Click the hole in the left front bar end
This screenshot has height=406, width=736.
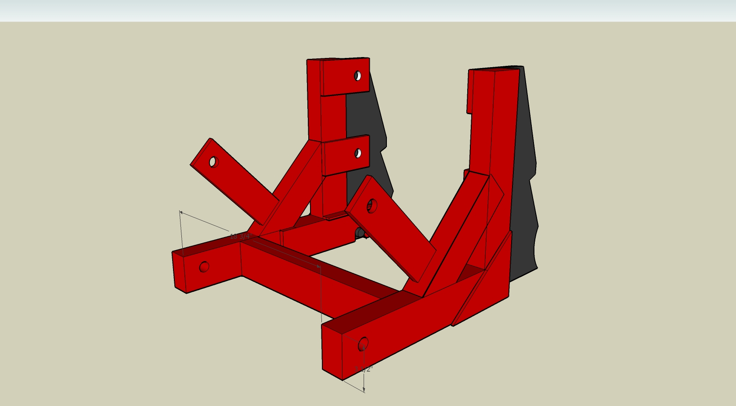[x=204, y=266]
